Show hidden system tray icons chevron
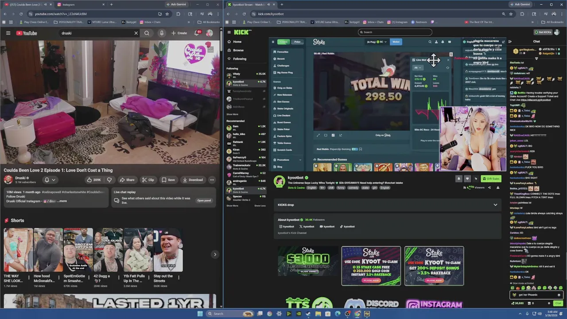The height and width of the screenshot is (319, 567). point(520,314)
